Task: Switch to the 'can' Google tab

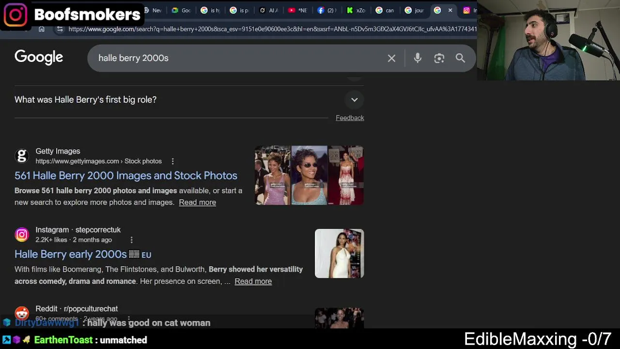Action: (x=385, y=10)
